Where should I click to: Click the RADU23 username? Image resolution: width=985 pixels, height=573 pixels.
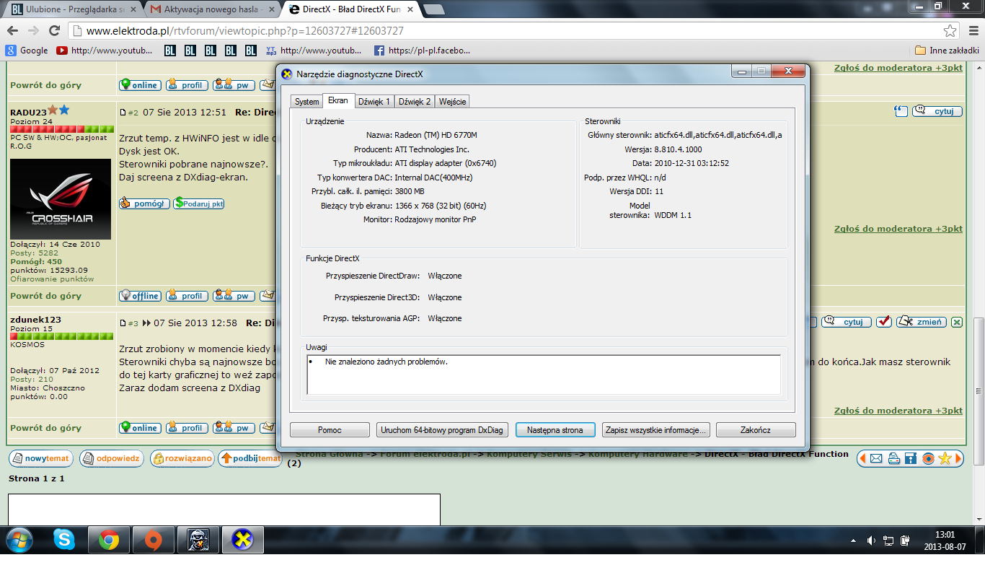[x=28, y=113]
